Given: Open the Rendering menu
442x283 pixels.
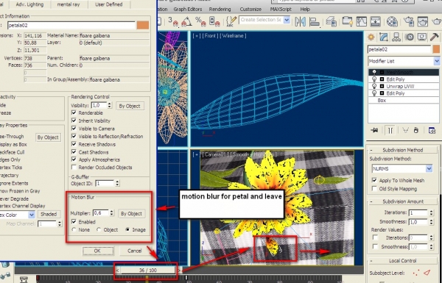Looking at the screenshot, I should tap(220, 10).
